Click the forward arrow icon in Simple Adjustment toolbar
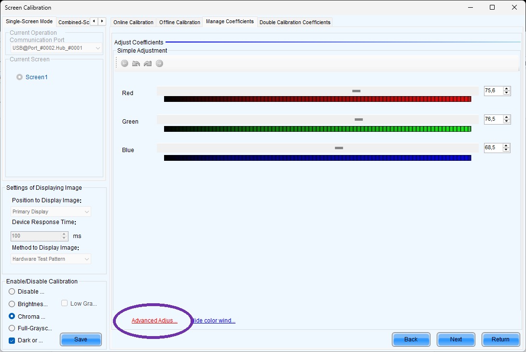526x352 pixels. (159, 63)
